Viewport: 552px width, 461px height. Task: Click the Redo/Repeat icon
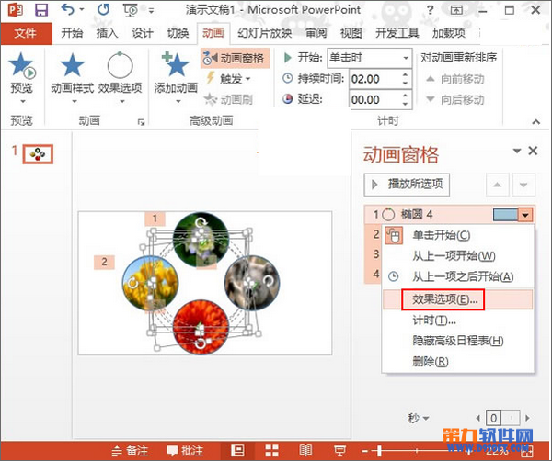pos(103,9)
